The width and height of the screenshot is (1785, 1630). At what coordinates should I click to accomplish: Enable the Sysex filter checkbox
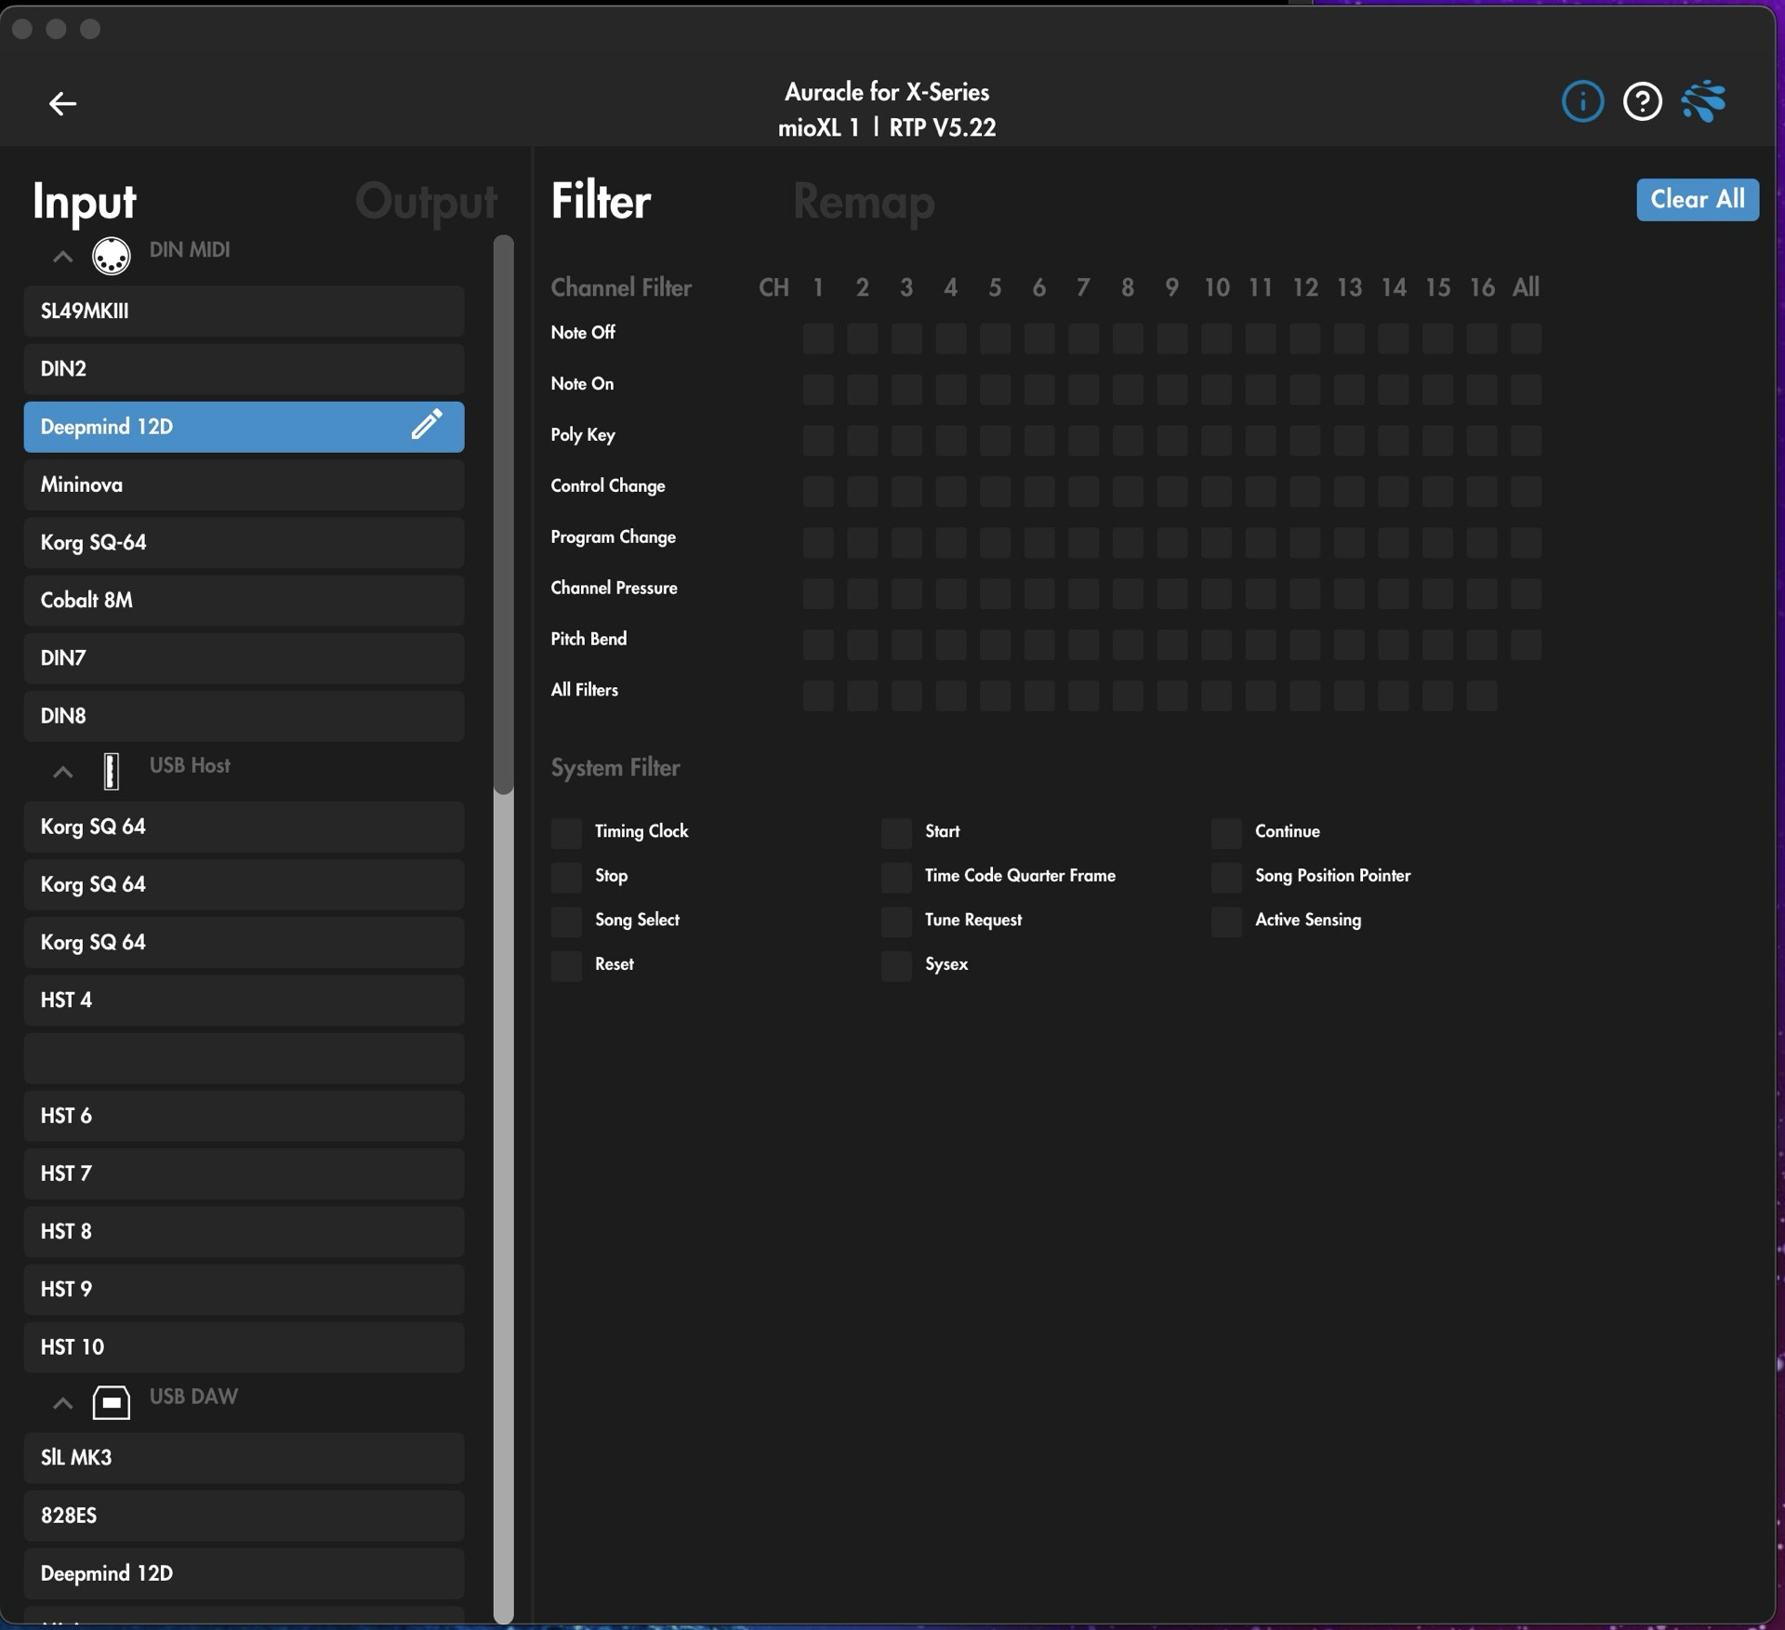(x=896, y=966)
